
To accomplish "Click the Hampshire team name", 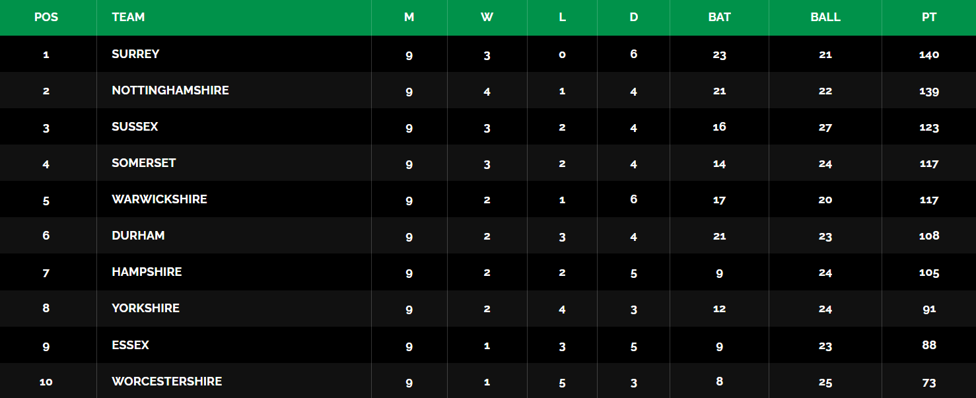I will pos(147,272).
